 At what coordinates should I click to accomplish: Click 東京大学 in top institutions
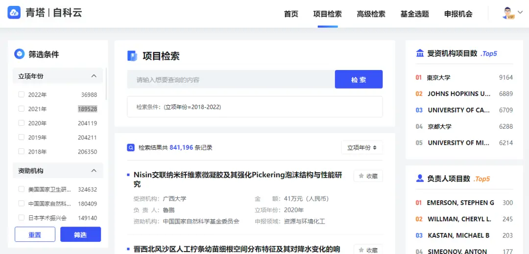pos(438,77)
